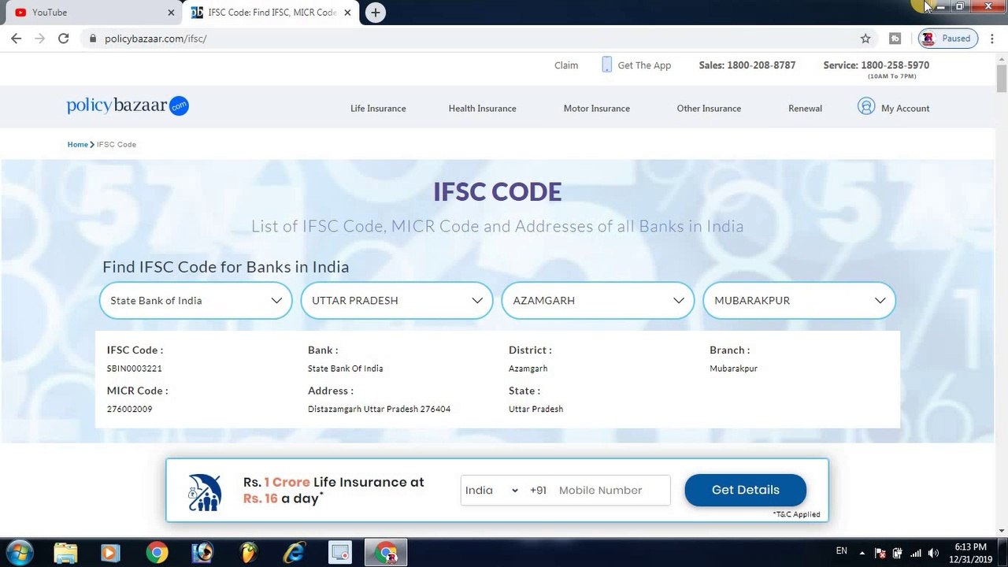Expand the UTTAR PRADESH state dropdown
Screen dimensions: 1008x567
coord(397,300)
